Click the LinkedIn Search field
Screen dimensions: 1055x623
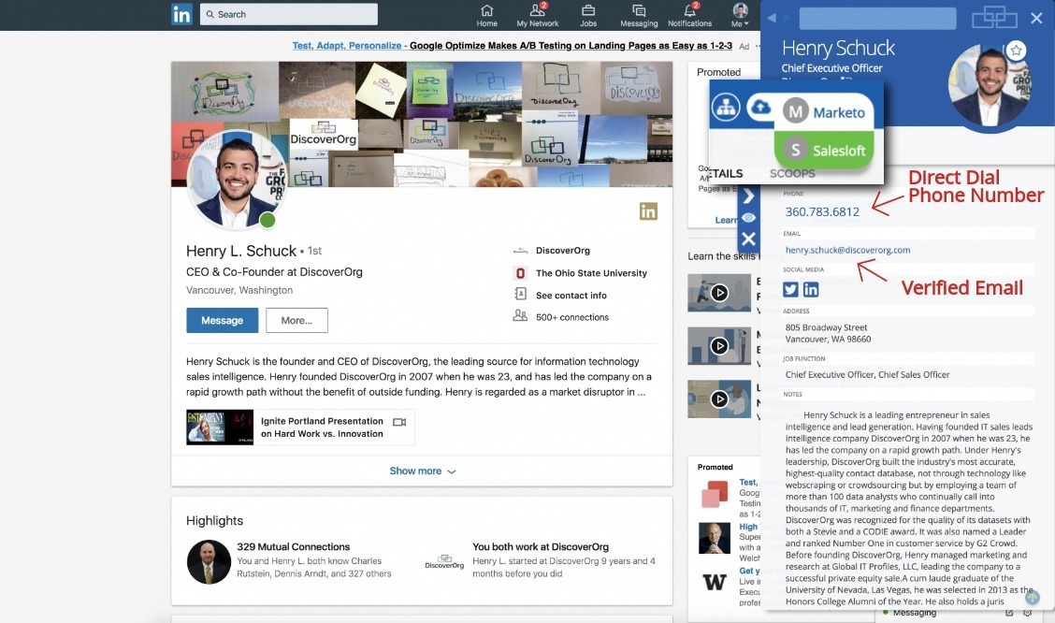pos(288,14)
